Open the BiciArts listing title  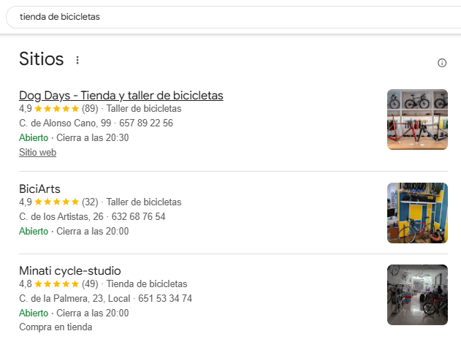coord(39,189)
